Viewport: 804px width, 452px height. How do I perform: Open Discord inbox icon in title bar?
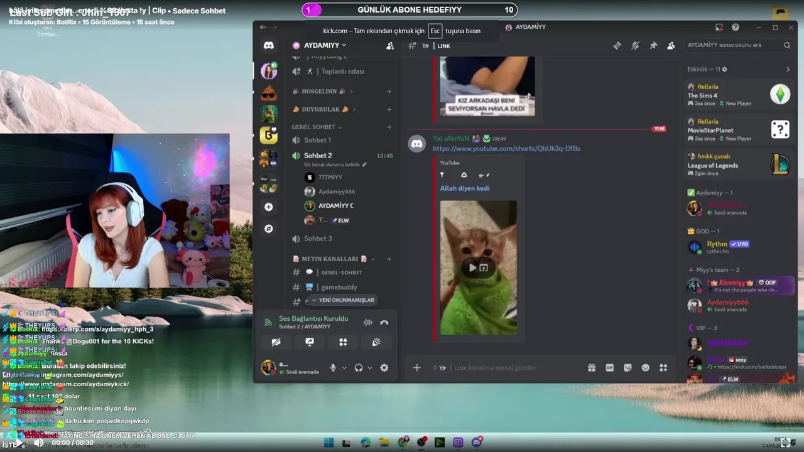(719, 27)
